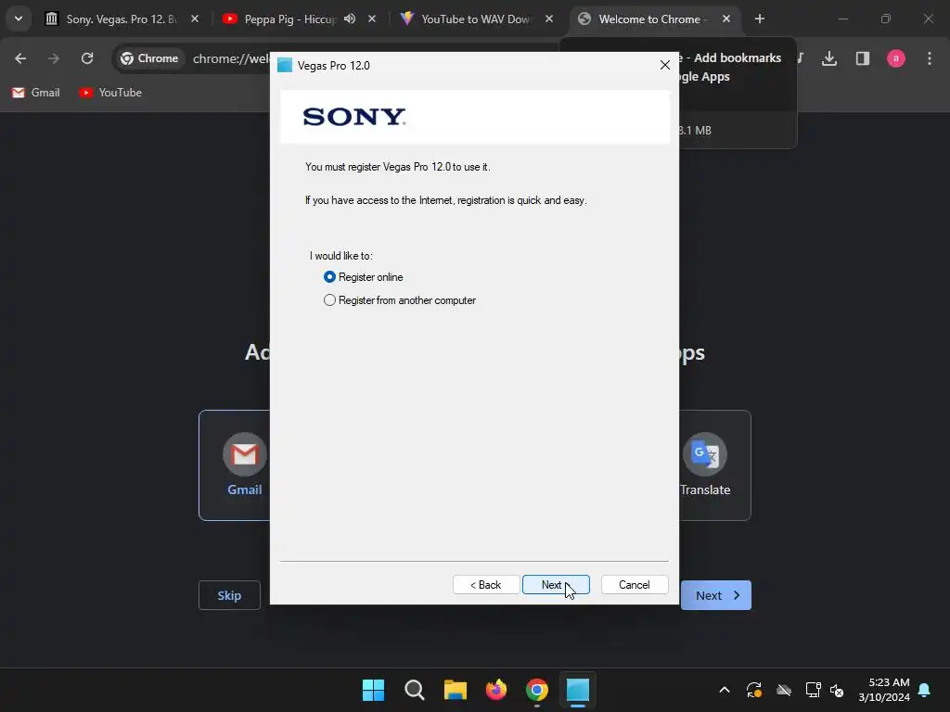
Task: Click the OneDrive cloud tray icon
Action: coord(783,690)
